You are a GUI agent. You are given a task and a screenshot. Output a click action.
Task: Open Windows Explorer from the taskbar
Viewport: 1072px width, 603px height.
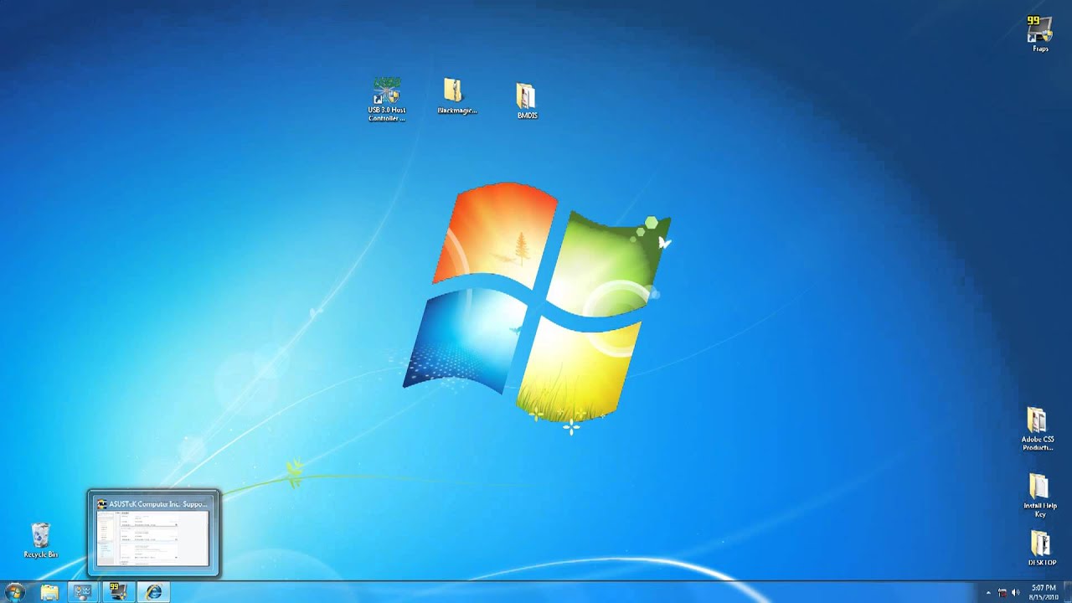pyautogui.click(x=49, y=592)
